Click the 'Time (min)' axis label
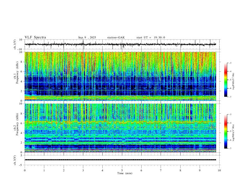This screenshot has height=191, width=247. 125,173
